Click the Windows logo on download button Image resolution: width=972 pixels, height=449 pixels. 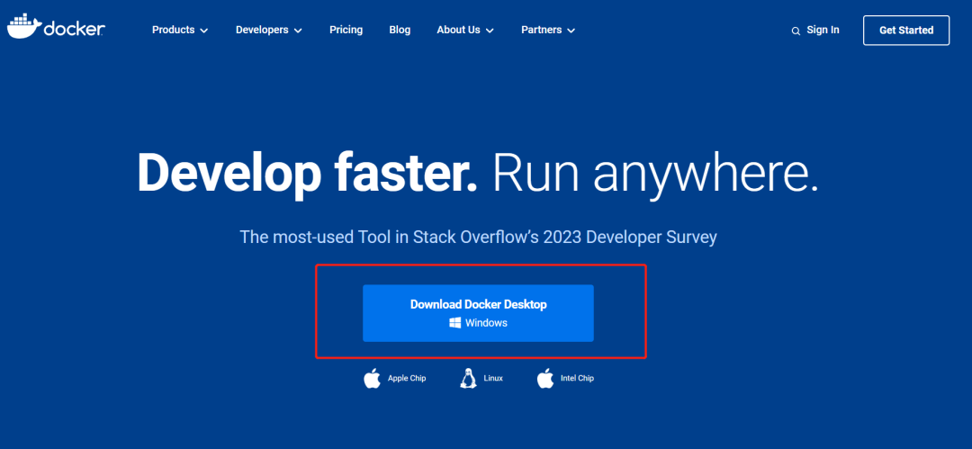click(455, 322)
